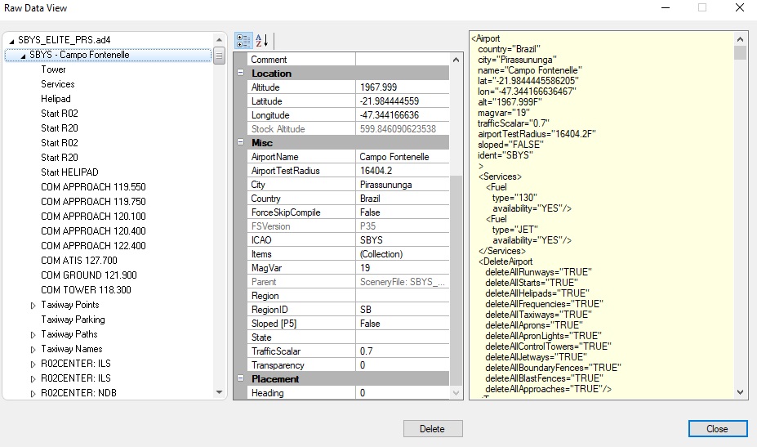Click the tree panel's scroll-down arrow

219,392
